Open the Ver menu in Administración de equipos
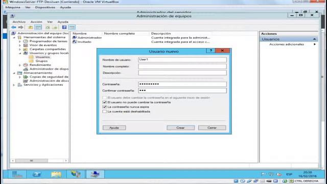The width and height of the screenshot is (327, 184). 50,21
